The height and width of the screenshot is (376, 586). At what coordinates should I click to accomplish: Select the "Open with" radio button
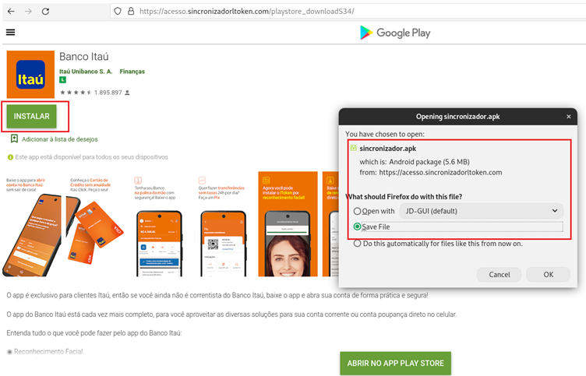click(358, 211)
